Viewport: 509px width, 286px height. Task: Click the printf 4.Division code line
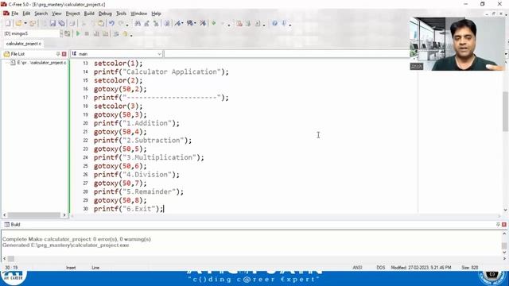click(137, 175)
